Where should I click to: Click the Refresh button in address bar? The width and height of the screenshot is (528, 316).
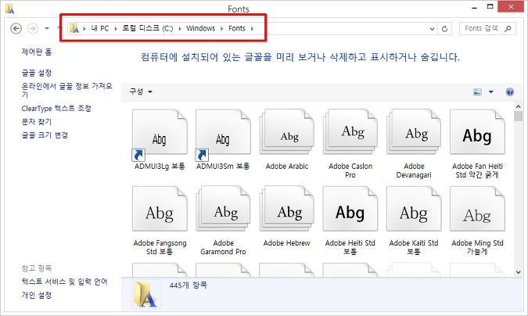pos(444,29)
